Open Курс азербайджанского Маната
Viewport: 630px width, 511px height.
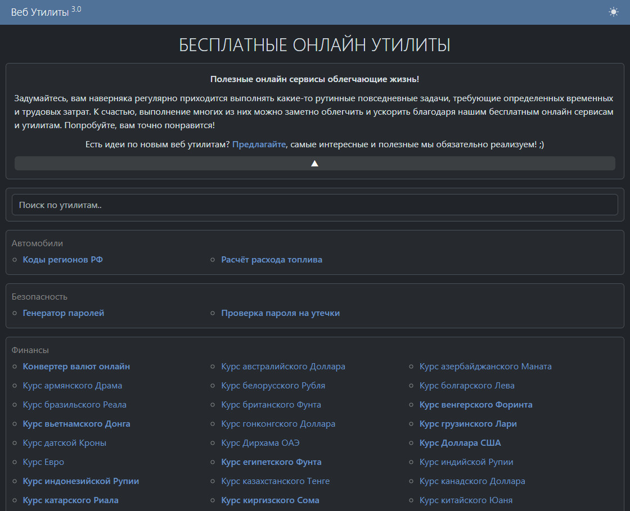(x=485, y=367)
